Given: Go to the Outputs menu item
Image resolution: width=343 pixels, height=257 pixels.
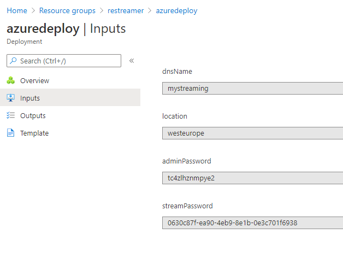Looking at the screenshot, I should 33,116.
